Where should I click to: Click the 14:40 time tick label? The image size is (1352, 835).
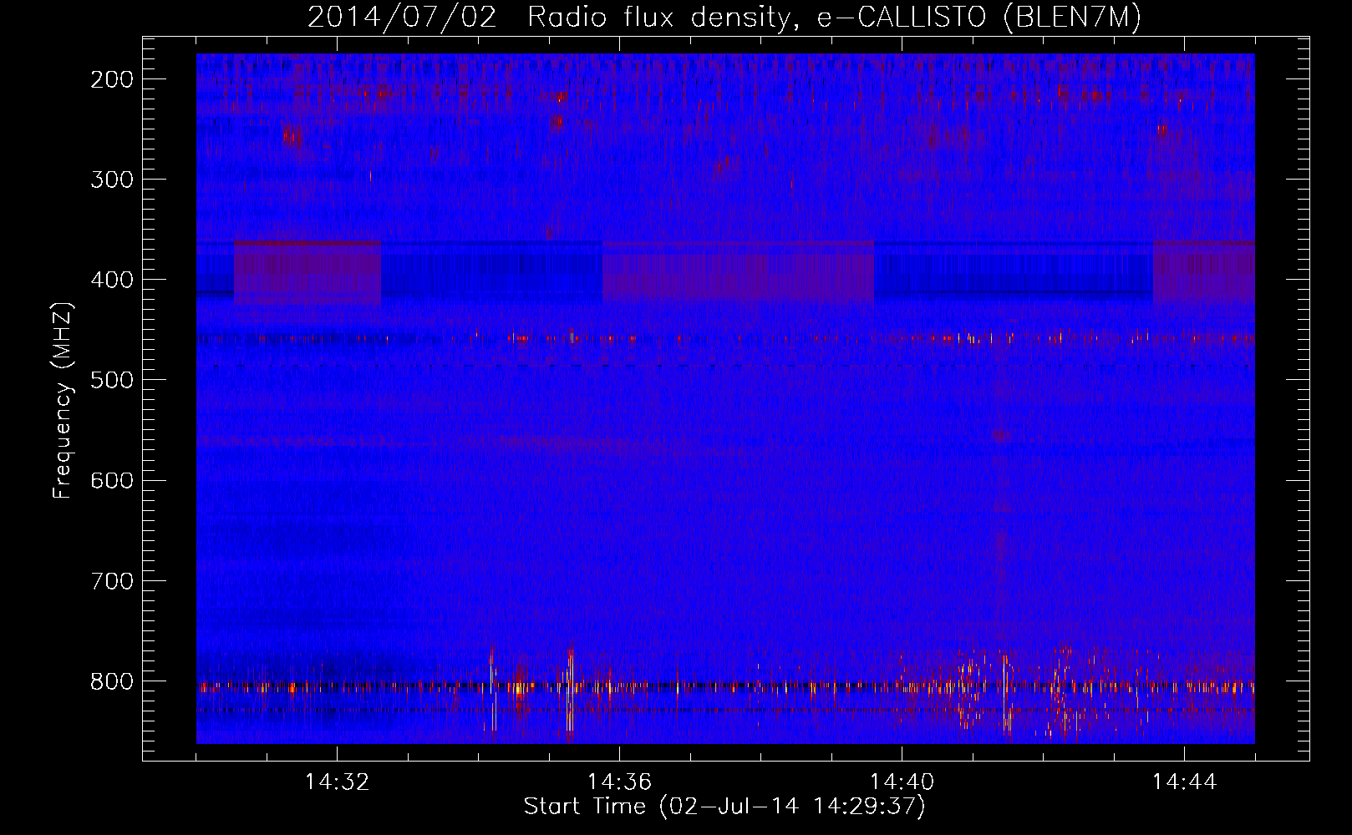tap(902, 782)
